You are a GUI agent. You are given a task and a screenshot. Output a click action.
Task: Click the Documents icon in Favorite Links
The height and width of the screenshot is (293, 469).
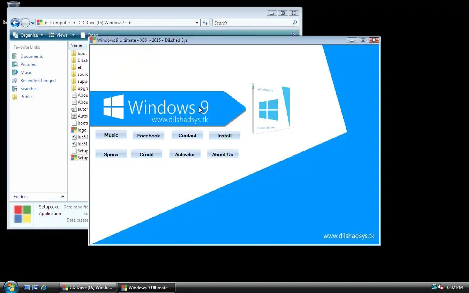pos(15,56)
